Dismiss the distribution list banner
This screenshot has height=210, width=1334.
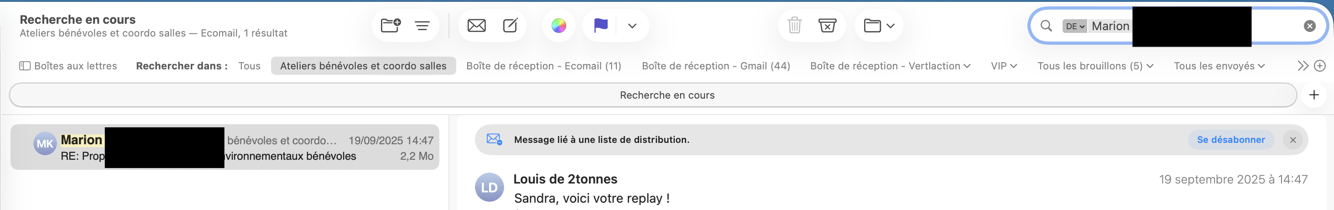click(x=1292, y=140)
